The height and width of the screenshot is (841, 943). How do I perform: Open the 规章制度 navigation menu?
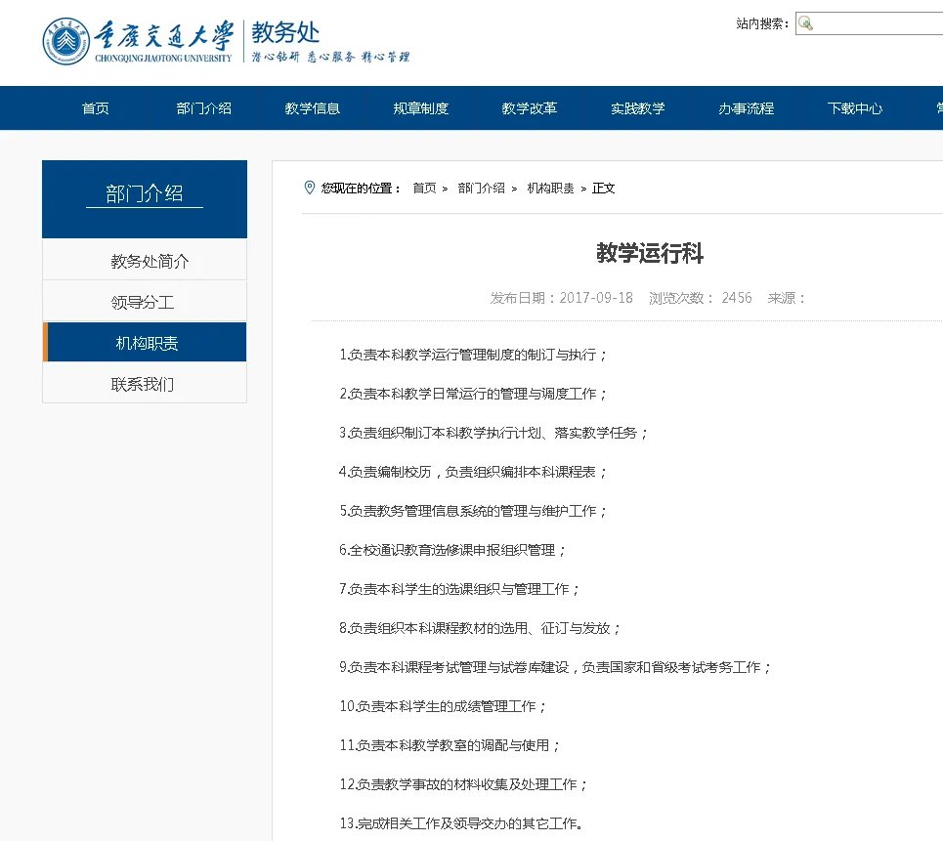(x=420, y=108)
